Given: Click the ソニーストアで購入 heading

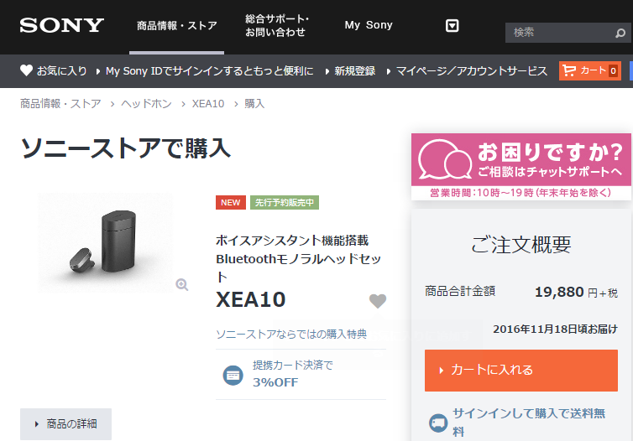Looking at the screenshot, I should click(126, 148).
